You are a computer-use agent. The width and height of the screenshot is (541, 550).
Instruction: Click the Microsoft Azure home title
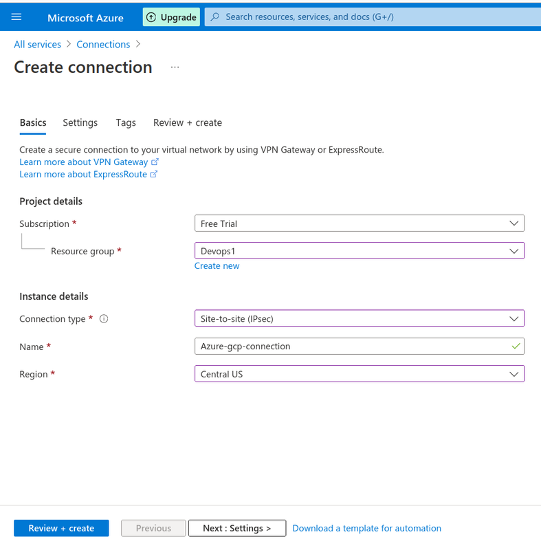click(x=85, y=18)
